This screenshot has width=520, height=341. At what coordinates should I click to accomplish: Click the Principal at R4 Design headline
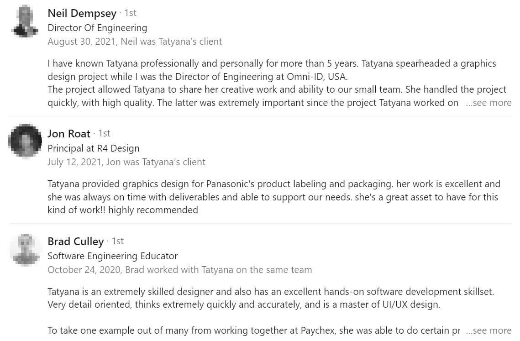pyautogui.click(x=93, y=148)
